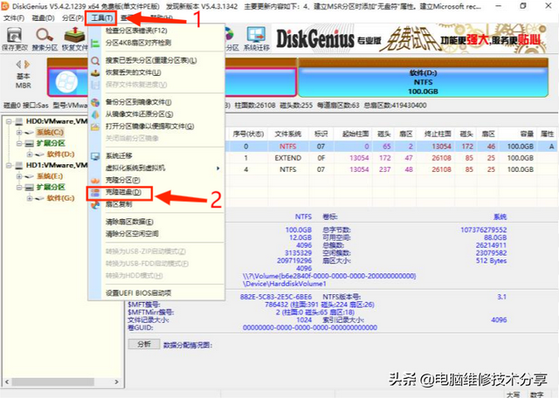559x398 pixels.
Task: Choose 检查分区表错误(F12) menu entry
Action: (136, 31)
